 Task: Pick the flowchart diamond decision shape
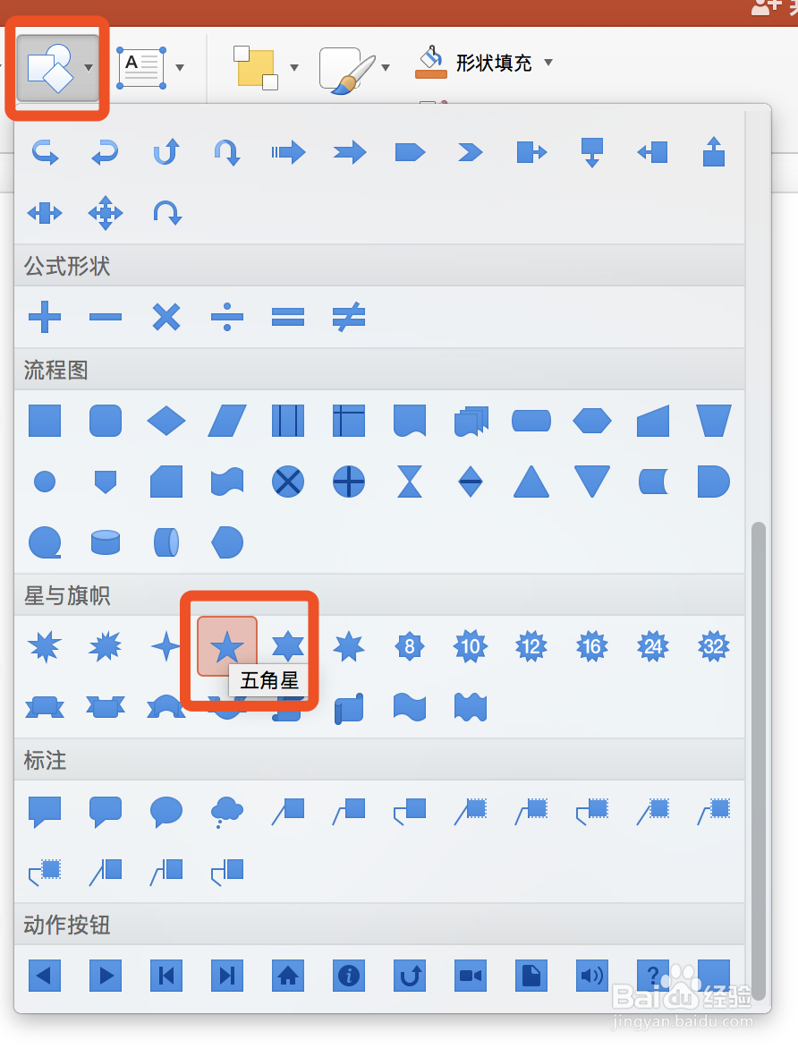(166, 421)
